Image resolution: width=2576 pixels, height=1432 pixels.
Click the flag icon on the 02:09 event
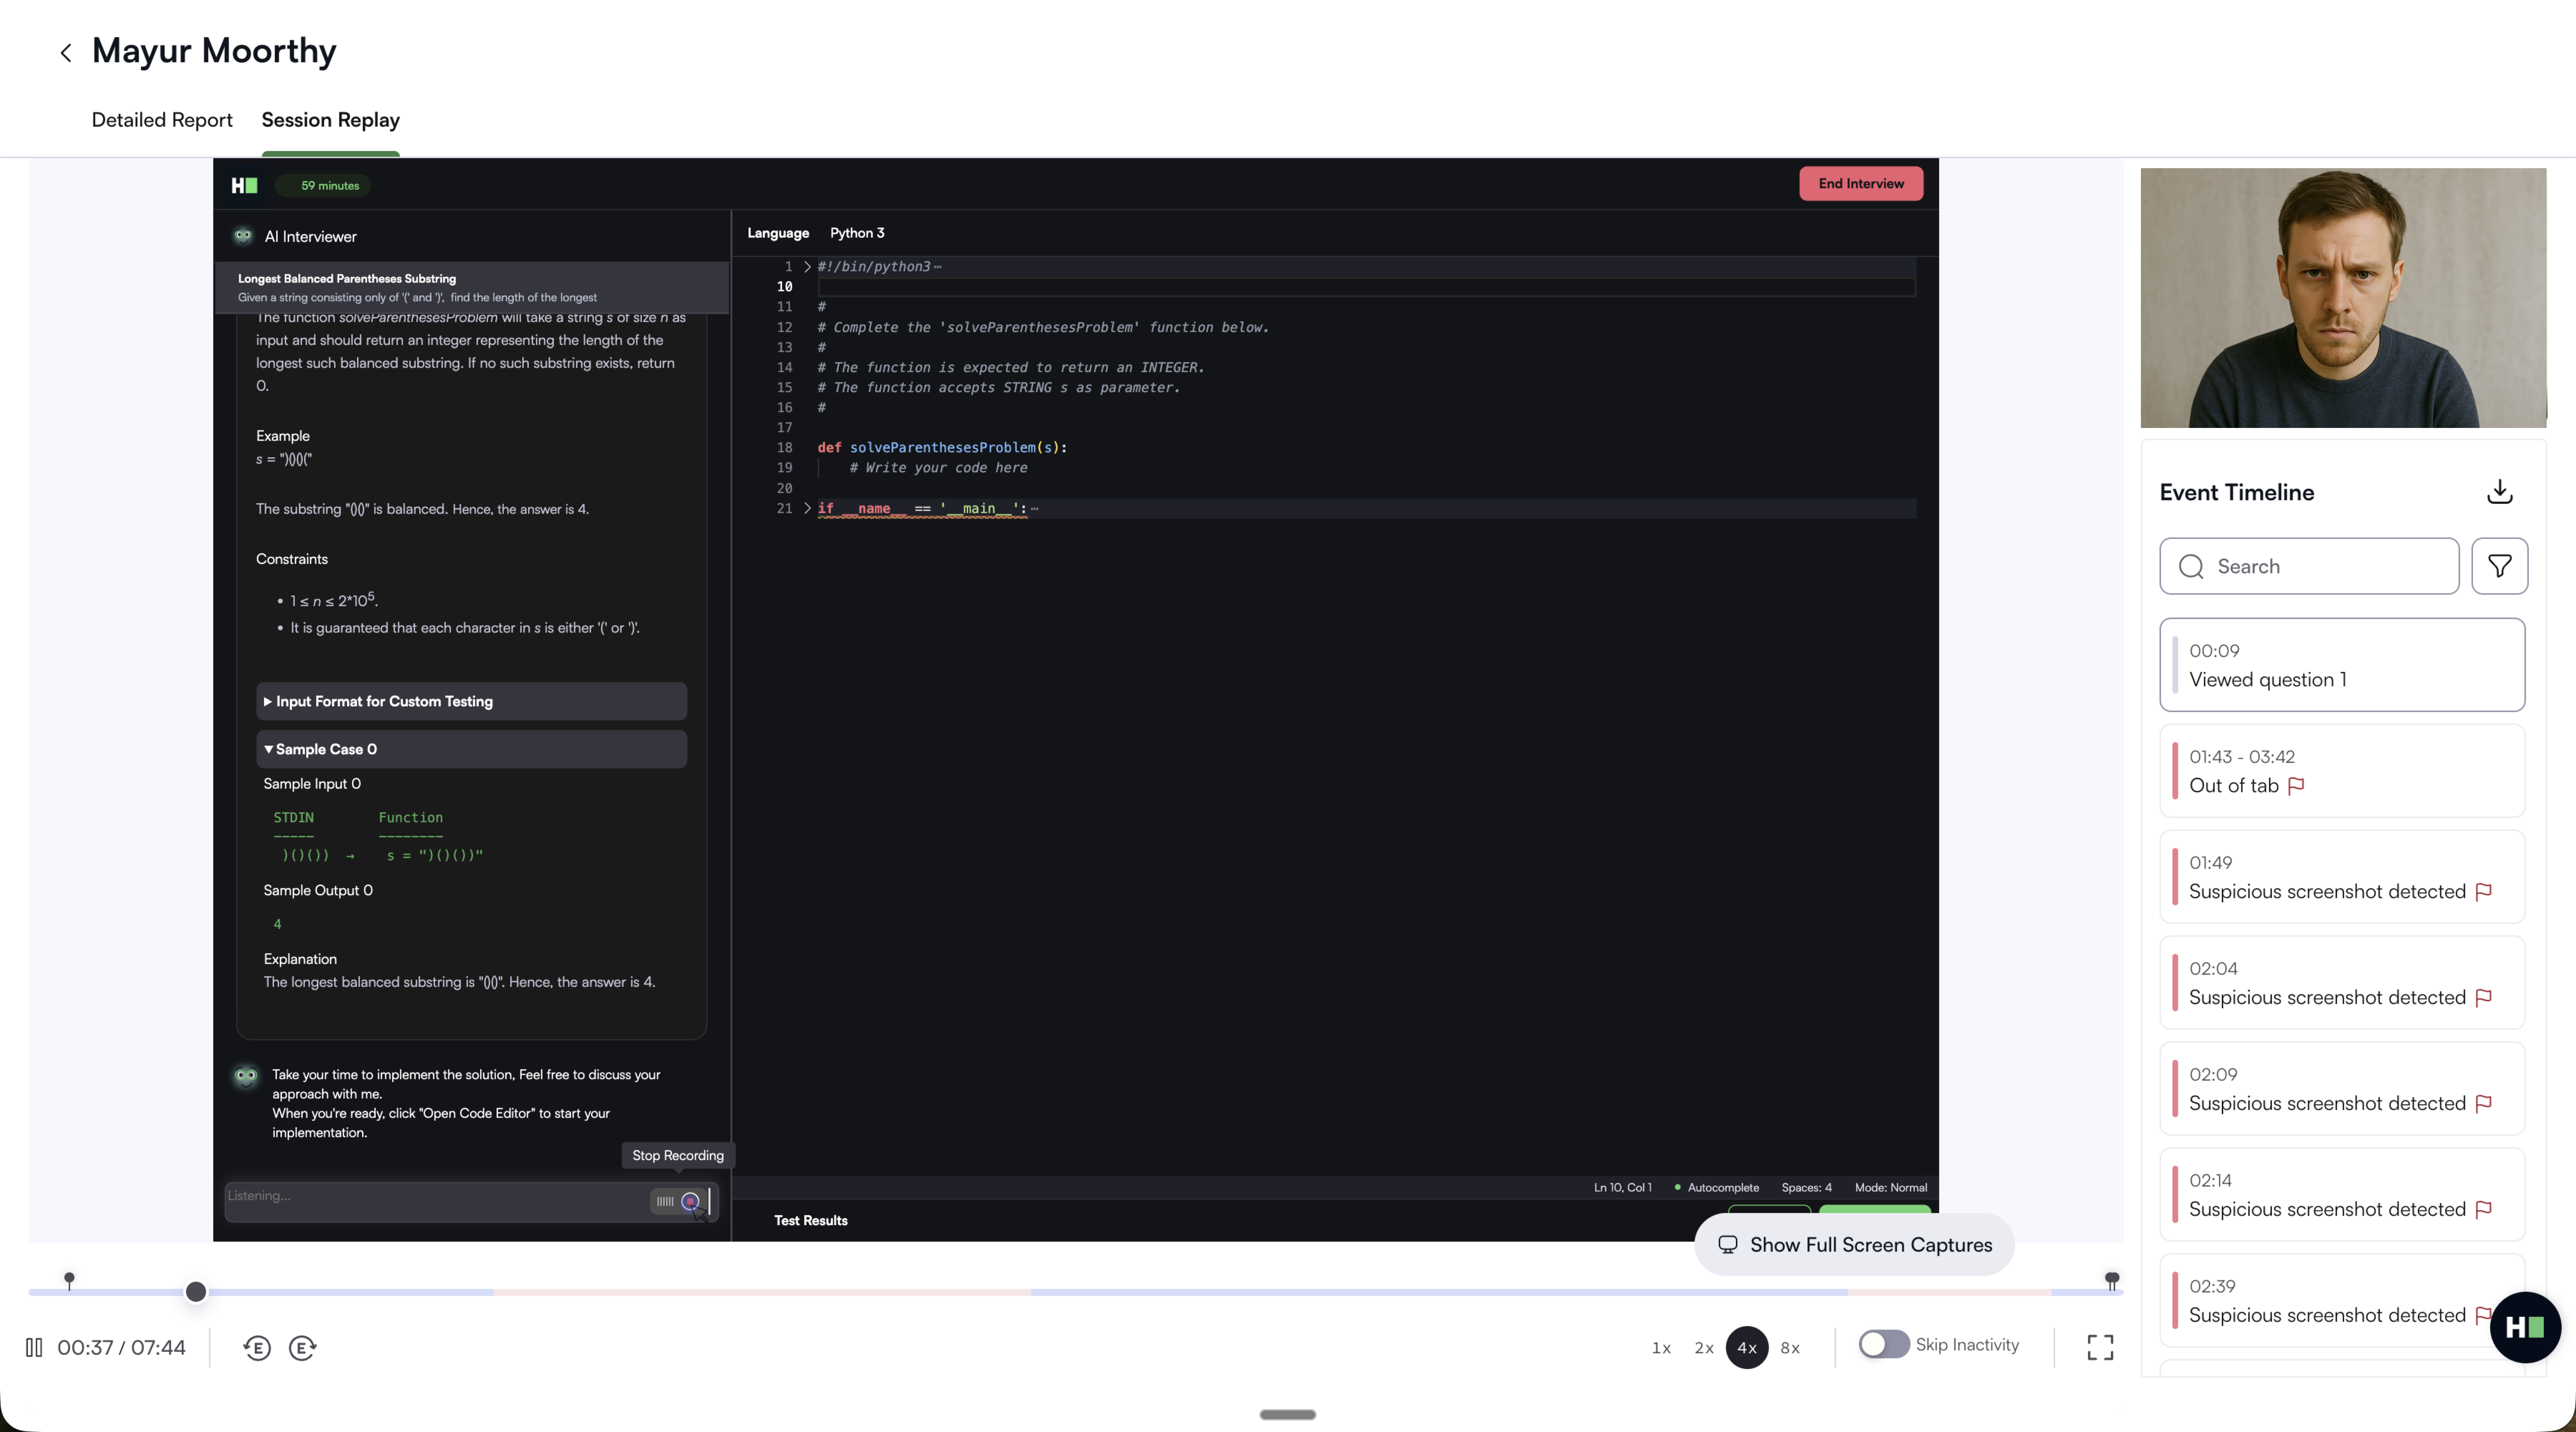coord(2483,1104)
